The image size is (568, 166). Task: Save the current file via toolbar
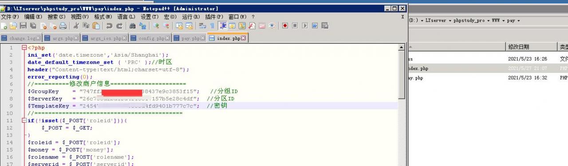pyautogui.click(x=23, y=26)
